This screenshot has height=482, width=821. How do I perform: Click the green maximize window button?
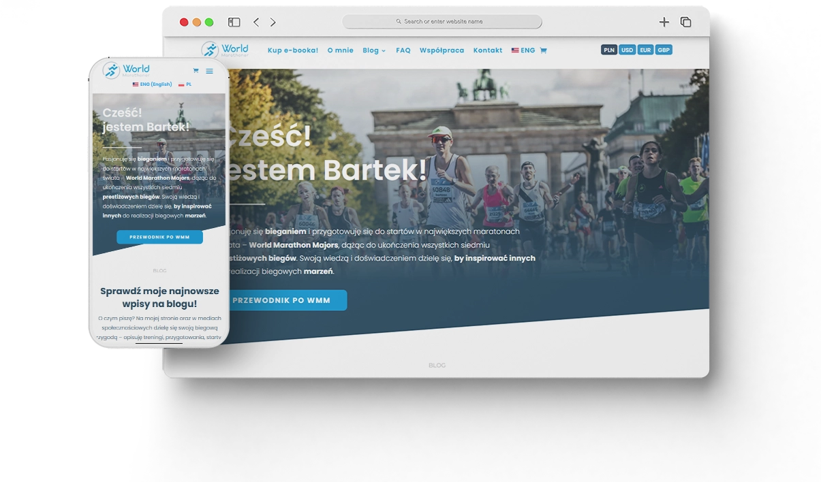click(209, 22)
